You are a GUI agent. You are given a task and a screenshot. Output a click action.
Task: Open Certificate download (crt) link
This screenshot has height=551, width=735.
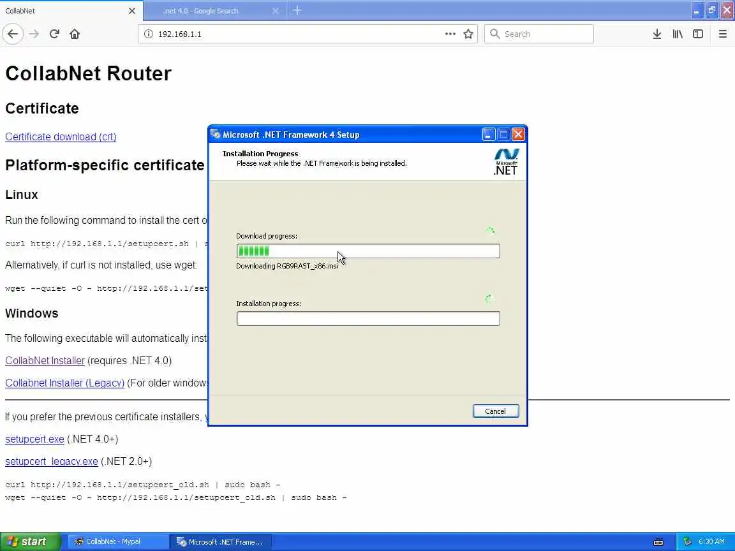point(61,137)
